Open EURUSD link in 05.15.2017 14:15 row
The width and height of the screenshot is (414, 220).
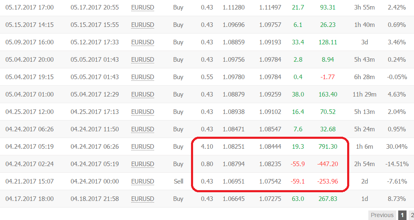click(142, 25)
